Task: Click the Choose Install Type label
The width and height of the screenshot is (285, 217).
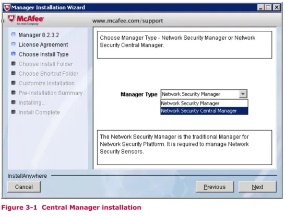Action: [44, 54]
